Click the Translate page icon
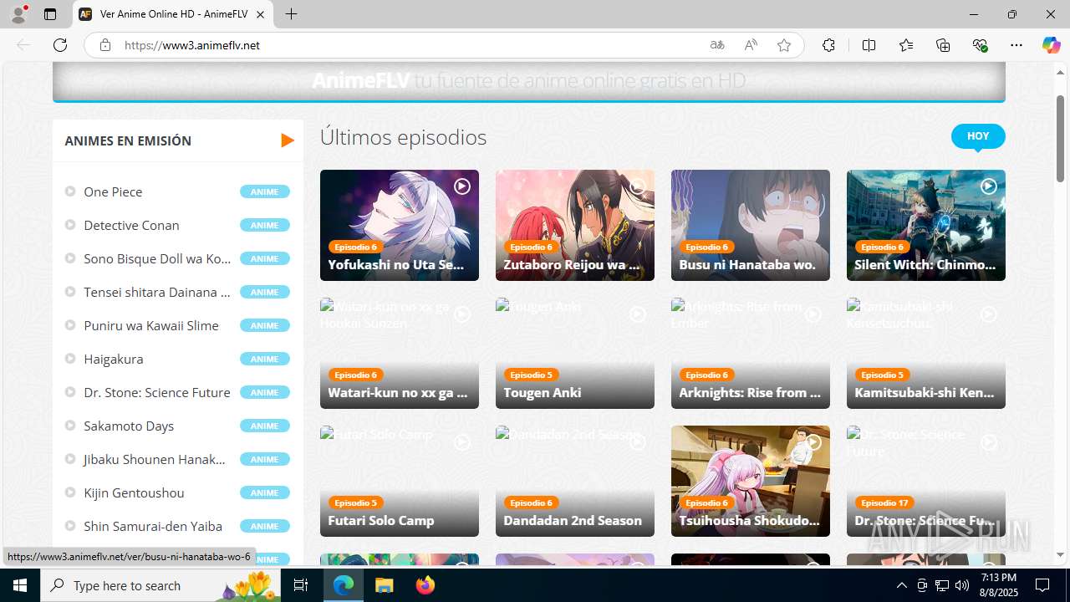The height and width of the screenshot is (602, 1070). pos(716,45)
